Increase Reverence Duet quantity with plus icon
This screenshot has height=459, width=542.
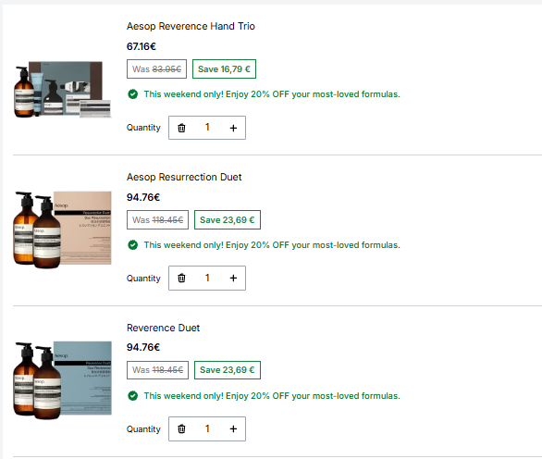point(233,428)
